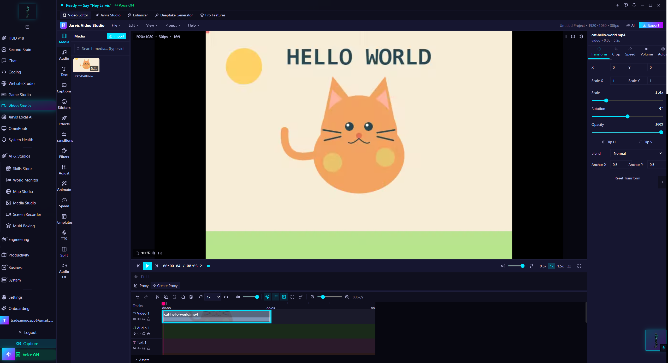Zoom in the timeline with magnifier plus
The height and width of the screenshot is (363, 668).
[347, 297]
